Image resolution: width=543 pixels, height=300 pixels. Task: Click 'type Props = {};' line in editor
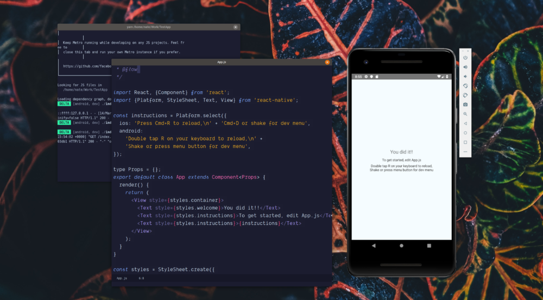(x=137, y=170)
